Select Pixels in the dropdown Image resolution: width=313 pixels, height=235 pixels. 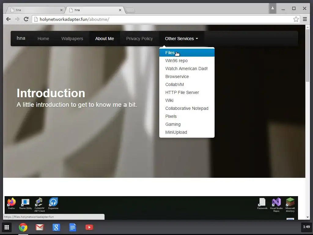point(187,116)
